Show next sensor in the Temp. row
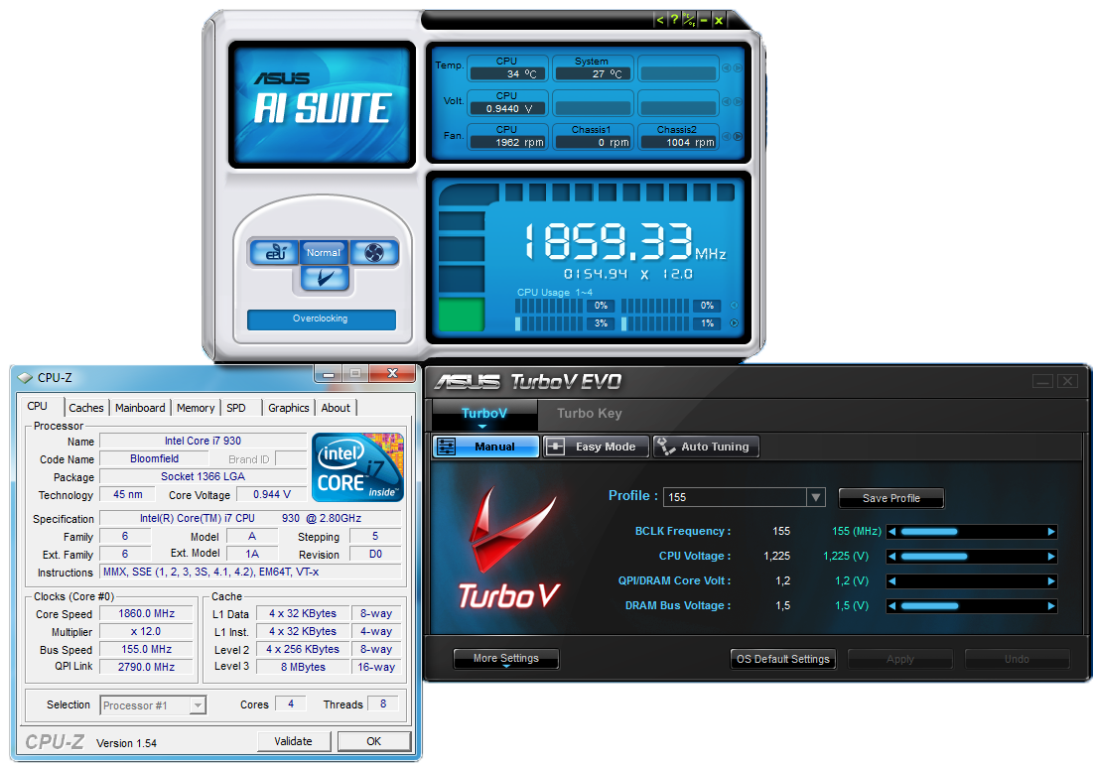The width and height of the screenshot is (1093, 767). point(738,68)
